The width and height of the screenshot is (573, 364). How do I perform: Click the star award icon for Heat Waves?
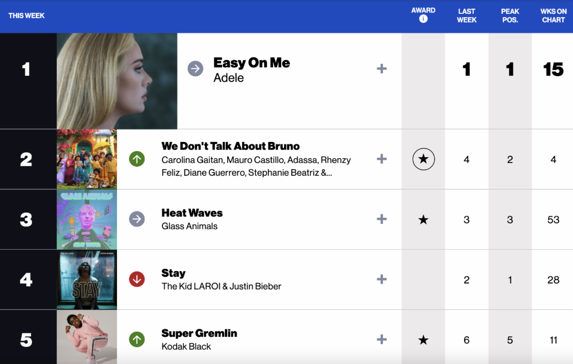[x=424, y=219]
